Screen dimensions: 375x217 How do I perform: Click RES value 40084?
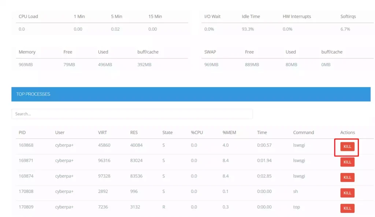[x=136, y=145]
